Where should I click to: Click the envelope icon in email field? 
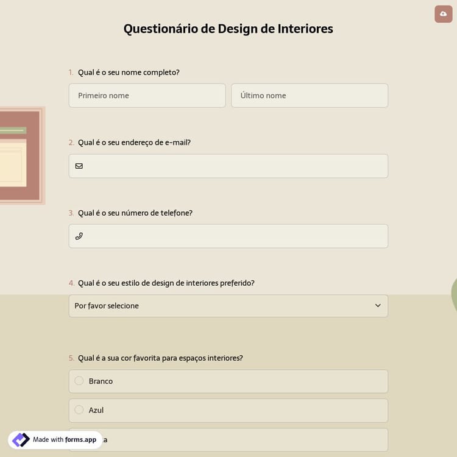[x=79, y=166]
